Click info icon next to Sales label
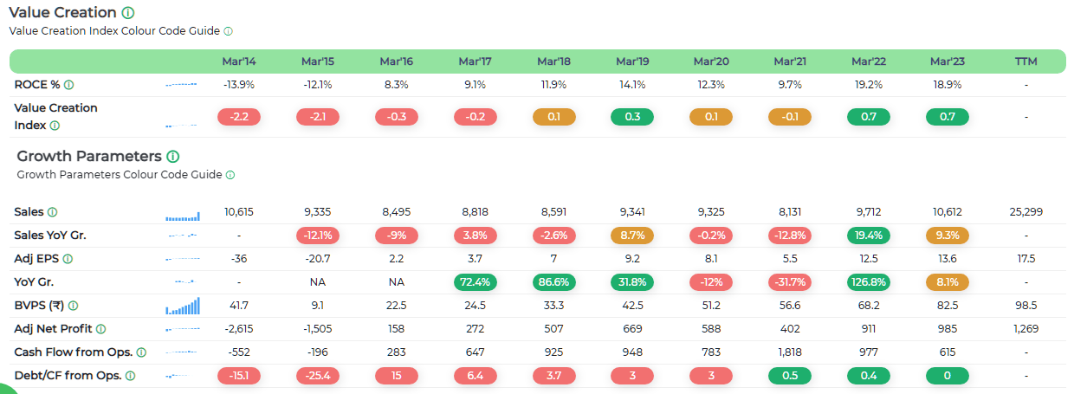This screenshot has height=394, width=1087. coord(52,212)
